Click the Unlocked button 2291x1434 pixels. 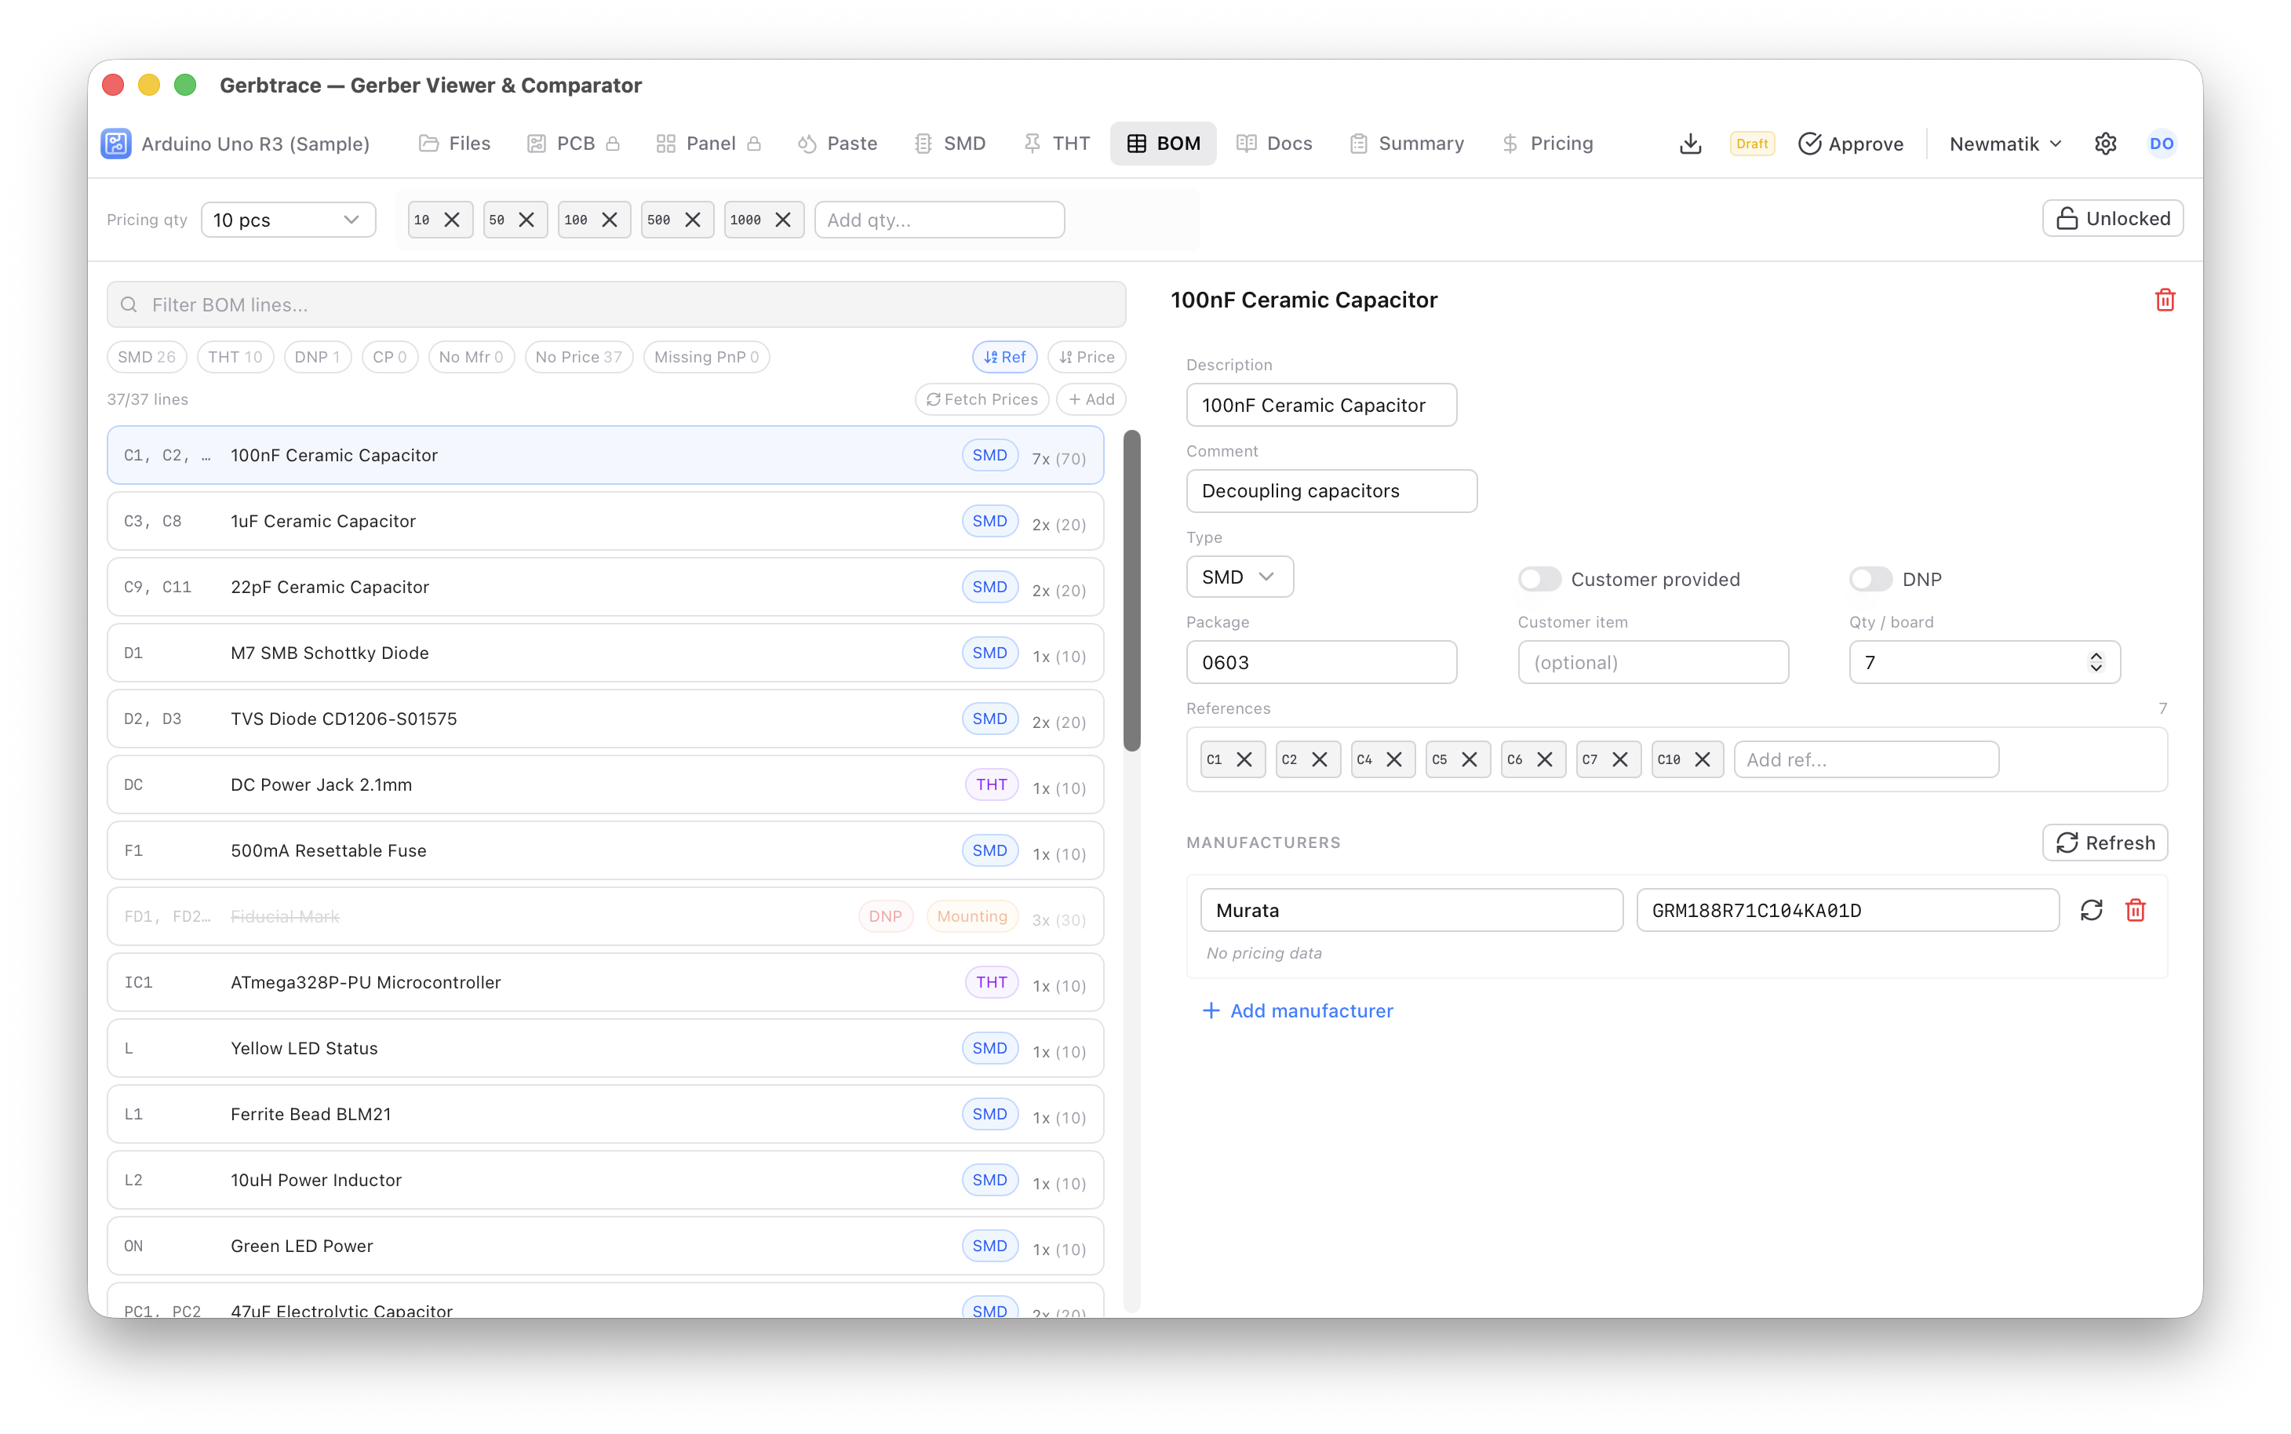[2113, 219]
